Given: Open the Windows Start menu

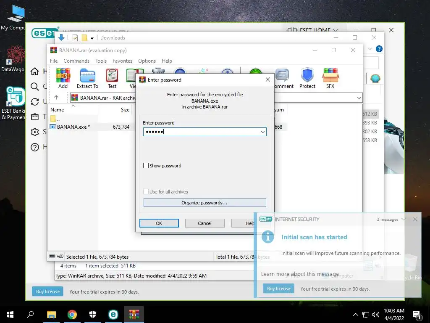Looking at the screenshot, I should (x=10, y=315).
